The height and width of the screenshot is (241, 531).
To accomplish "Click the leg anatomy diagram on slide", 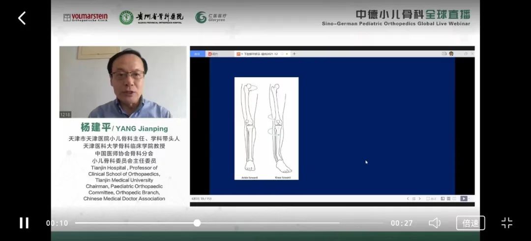I will point(266,128).
